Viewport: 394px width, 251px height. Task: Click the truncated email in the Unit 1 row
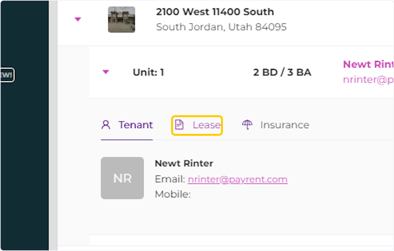368,80
